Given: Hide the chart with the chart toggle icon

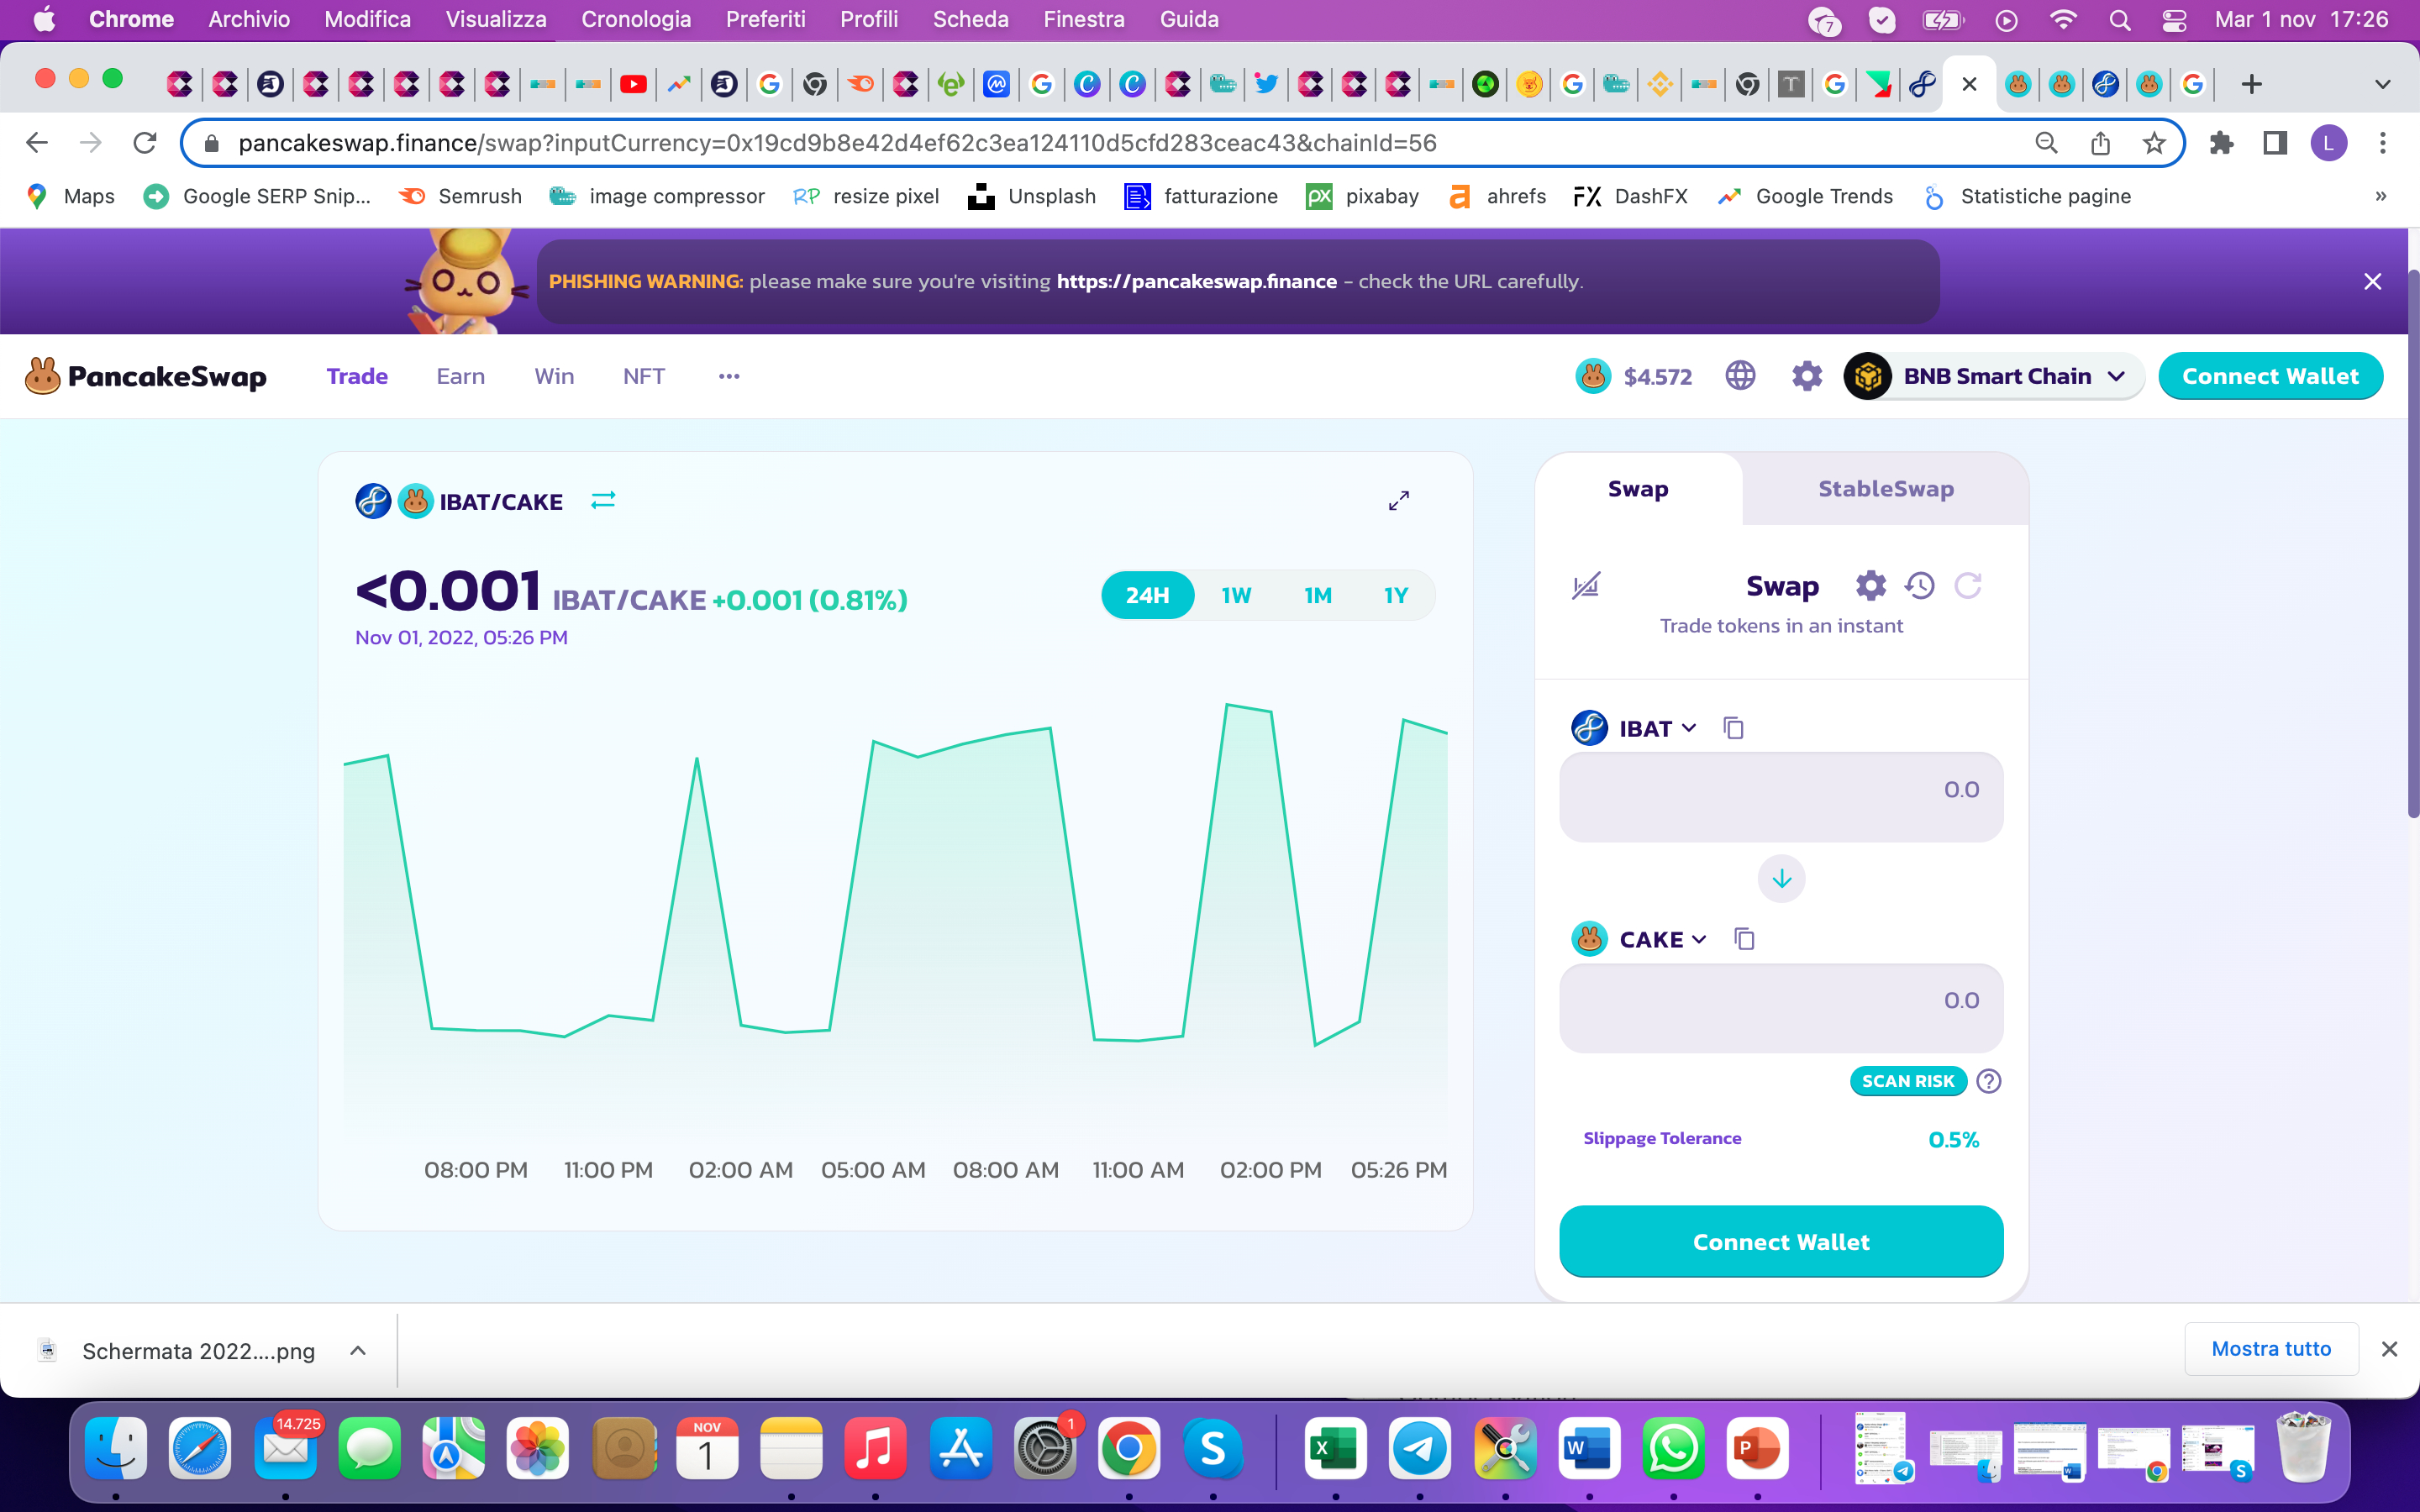Looking at the screenshot, I should pyautogui.click(x=1586, y=586).
